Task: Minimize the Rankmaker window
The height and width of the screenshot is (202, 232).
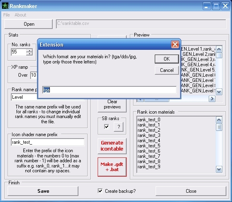Action: tap(207, 6)
